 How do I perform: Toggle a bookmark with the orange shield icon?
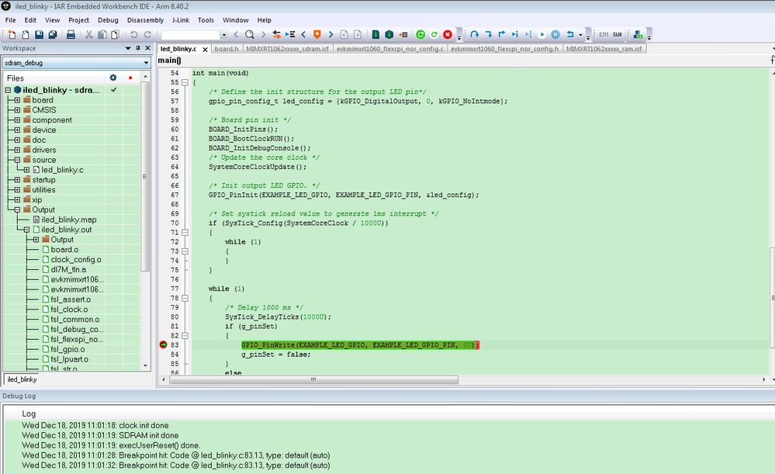(x=317, y=35)
